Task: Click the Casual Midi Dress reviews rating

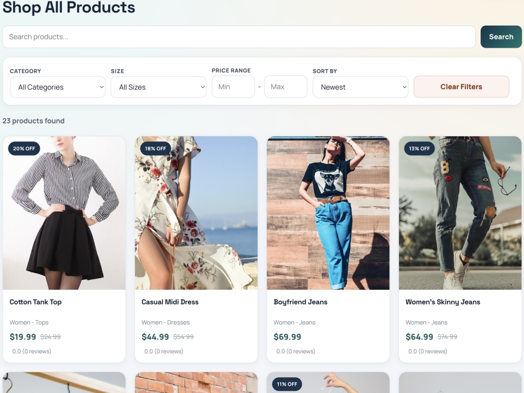Action: (163, 351)
